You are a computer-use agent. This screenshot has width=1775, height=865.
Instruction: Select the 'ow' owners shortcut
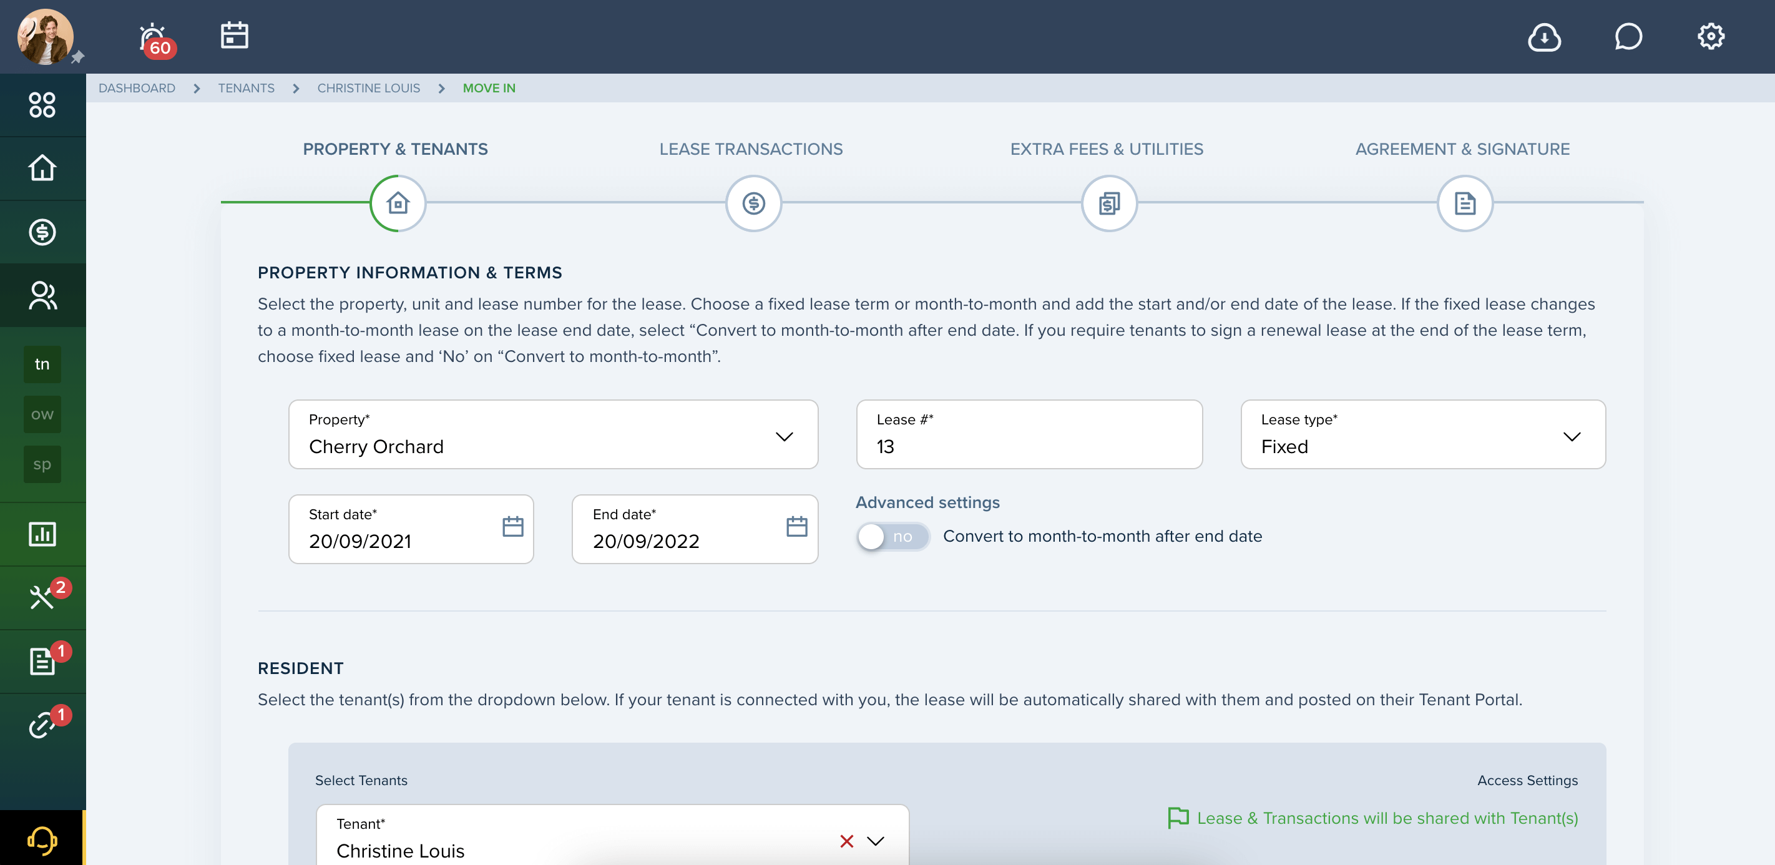42,414
